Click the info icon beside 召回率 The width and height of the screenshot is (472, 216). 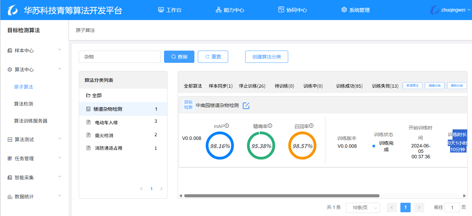(x=311, y=126)
